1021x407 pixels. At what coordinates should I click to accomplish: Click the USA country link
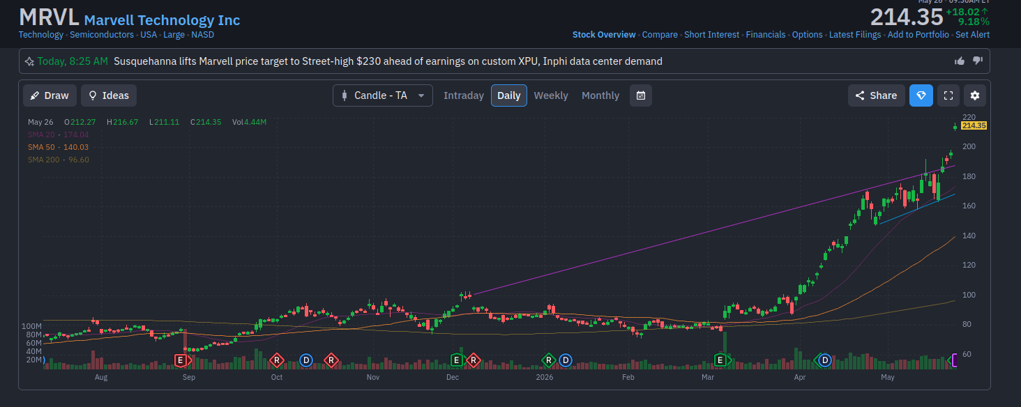(x=149, y=35)
